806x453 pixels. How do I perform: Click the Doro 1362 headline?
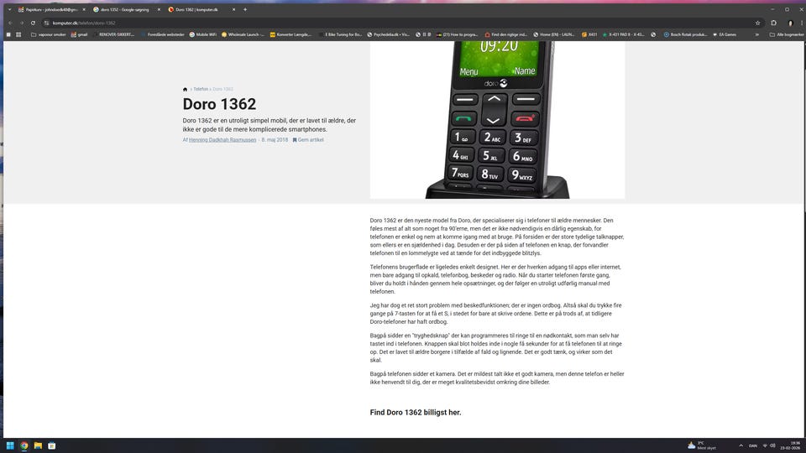coord(219,104)
